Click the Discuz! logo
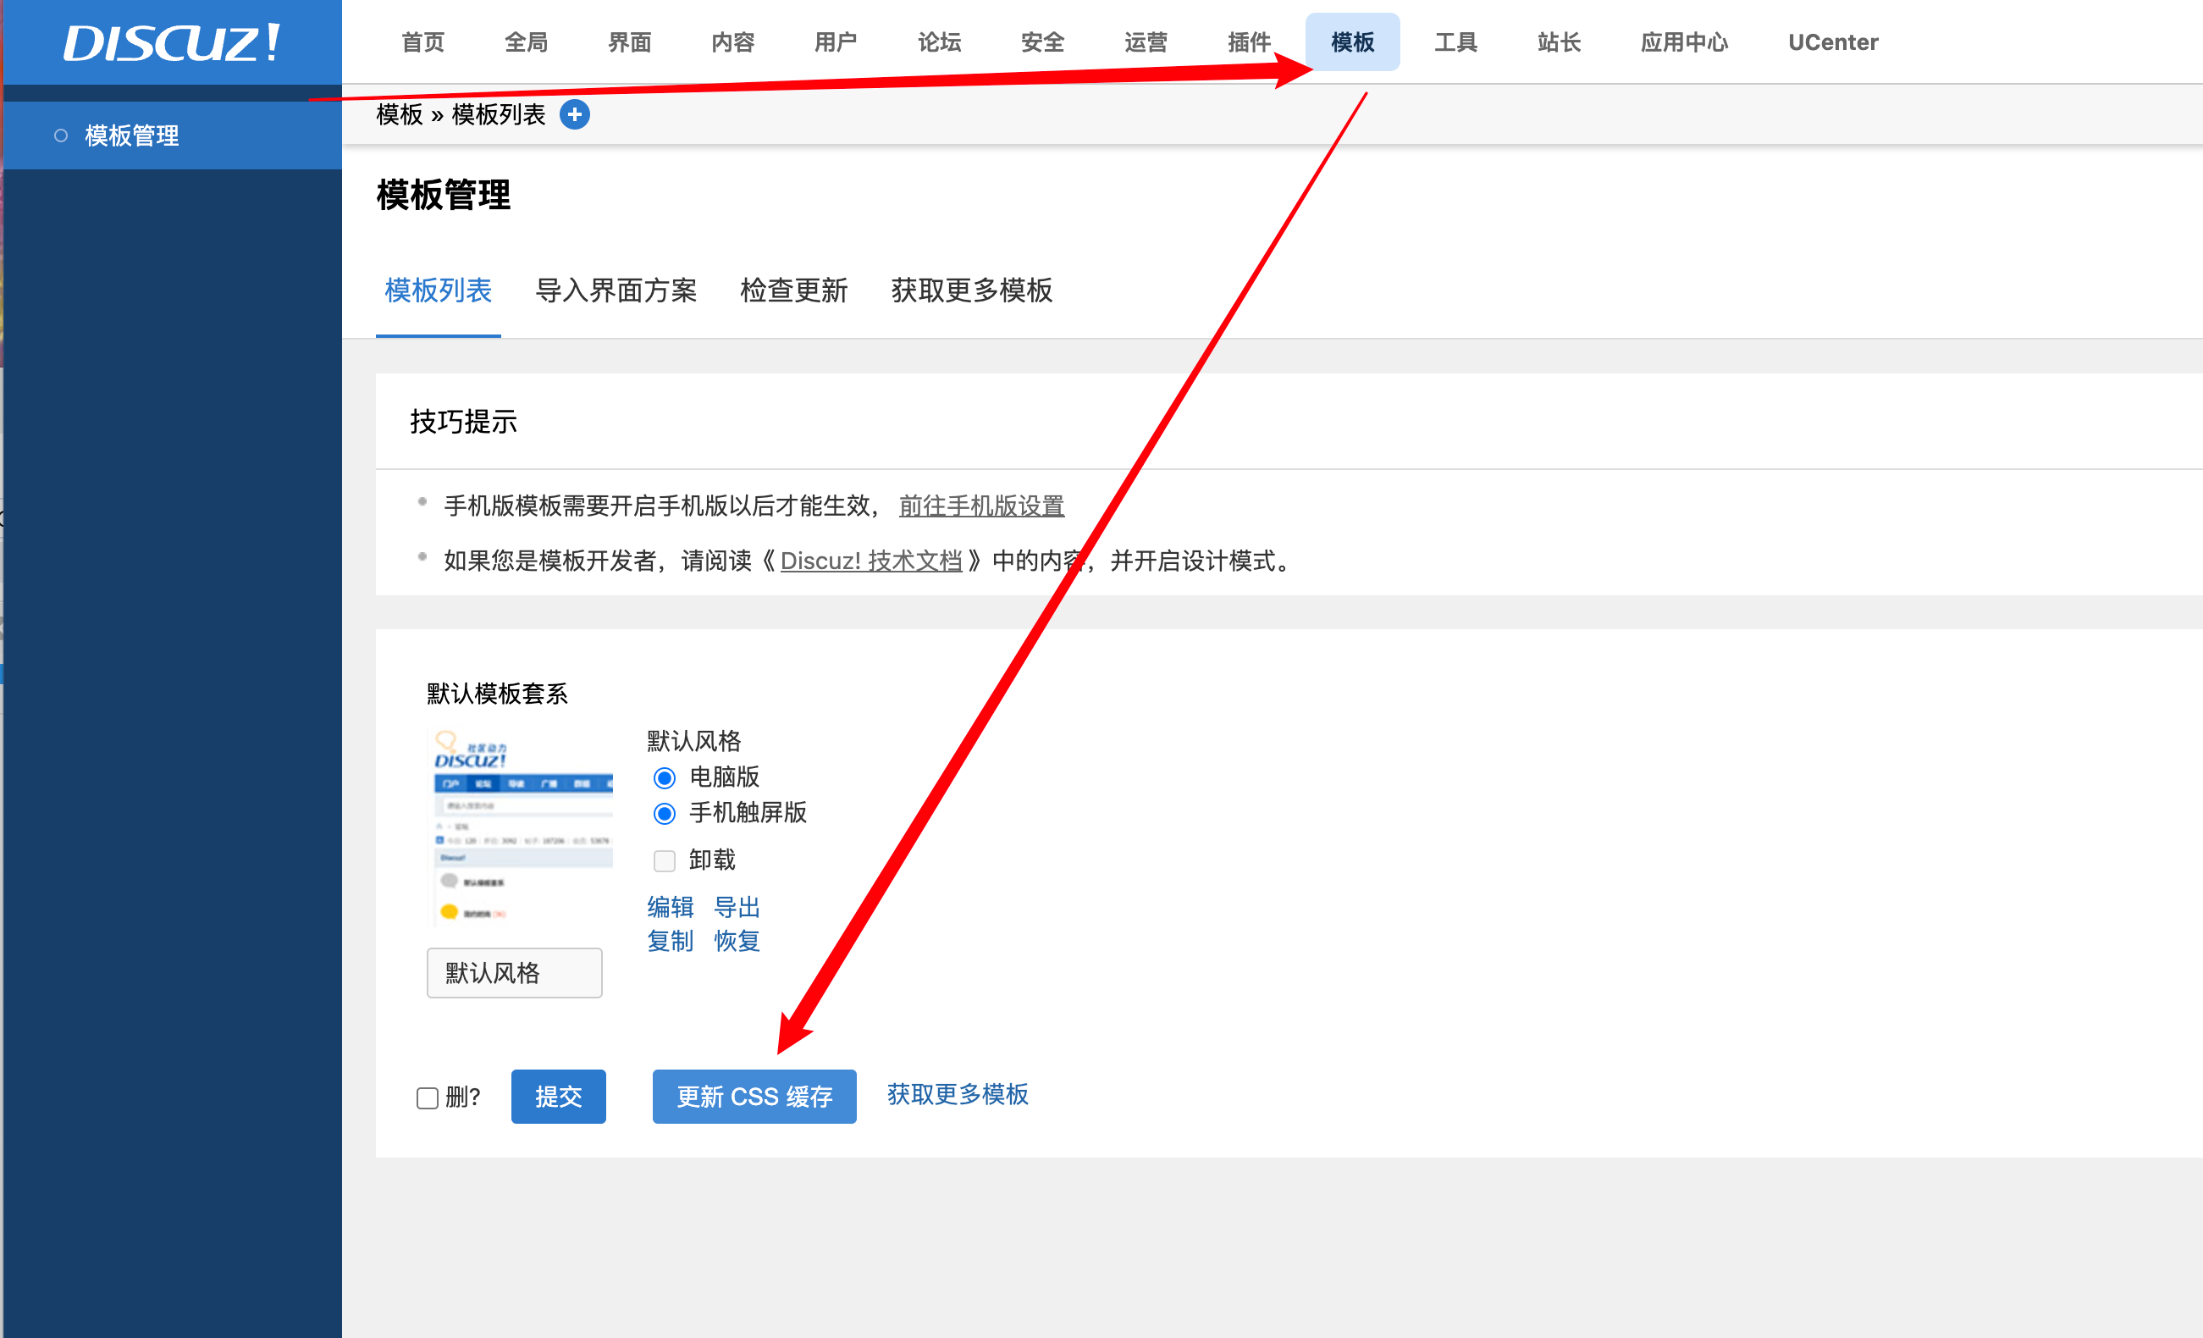The image size is (2203, 1338). (x=171, y=42)
